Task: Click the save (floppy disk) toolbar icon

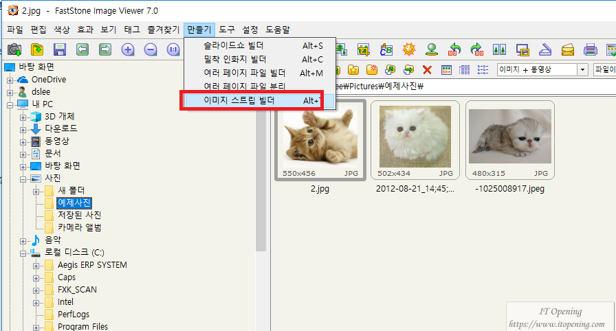Action: (60, 49)
